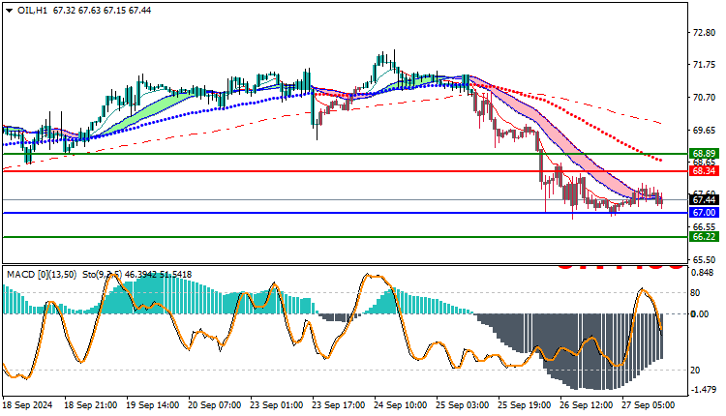Click the 71.75 price scale value
Screen dimensions: 726x416
pyautogui.click(x=704, y=65)
